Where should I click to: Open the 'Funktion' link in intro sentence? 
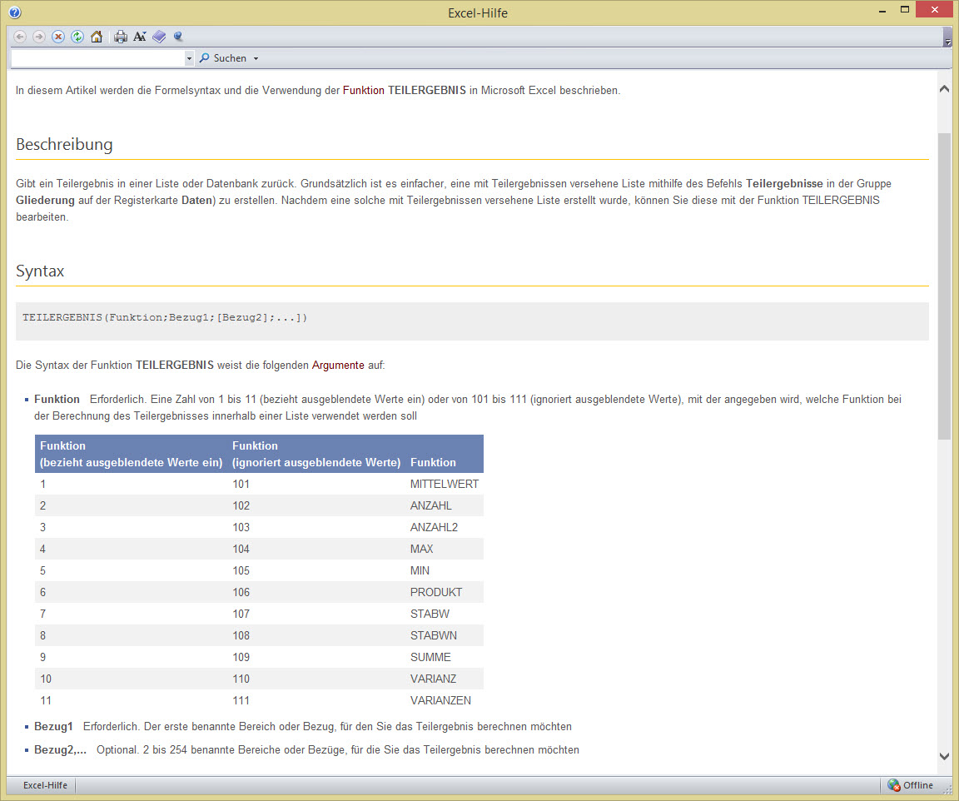(363, 91)
